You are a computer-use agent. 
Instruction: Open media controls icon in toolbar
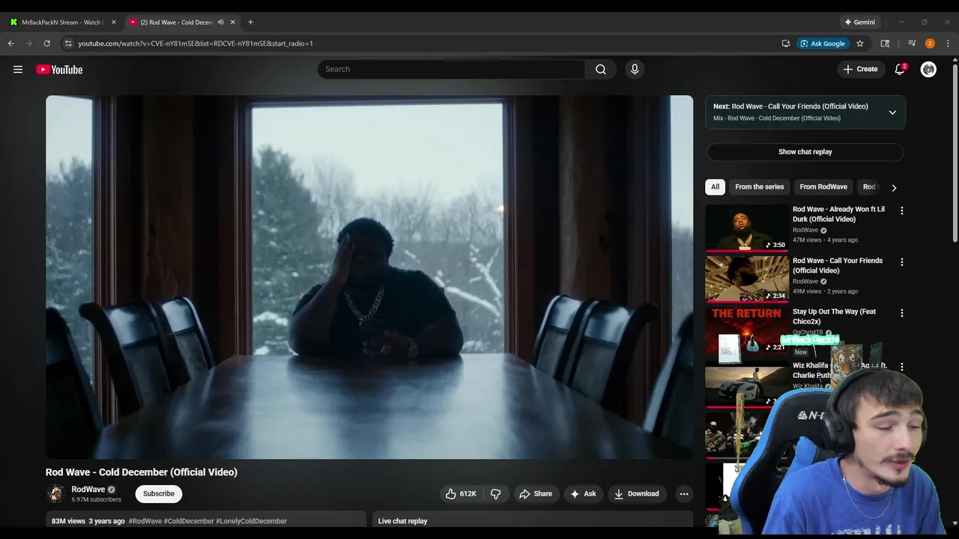point(912,43)
